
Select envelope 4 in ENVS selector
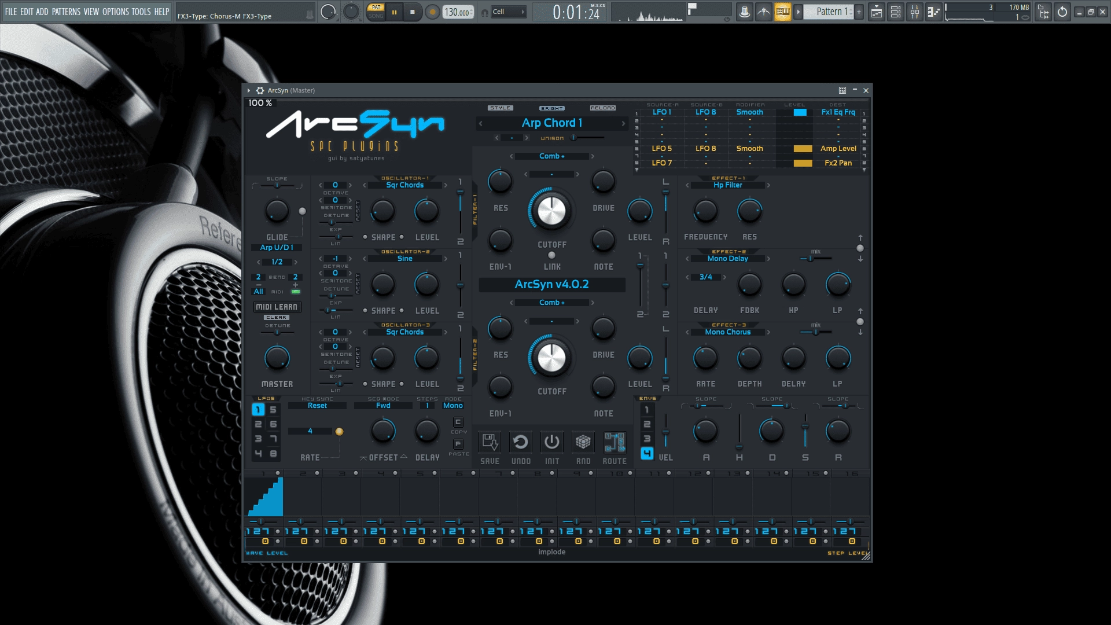(647, 453)
